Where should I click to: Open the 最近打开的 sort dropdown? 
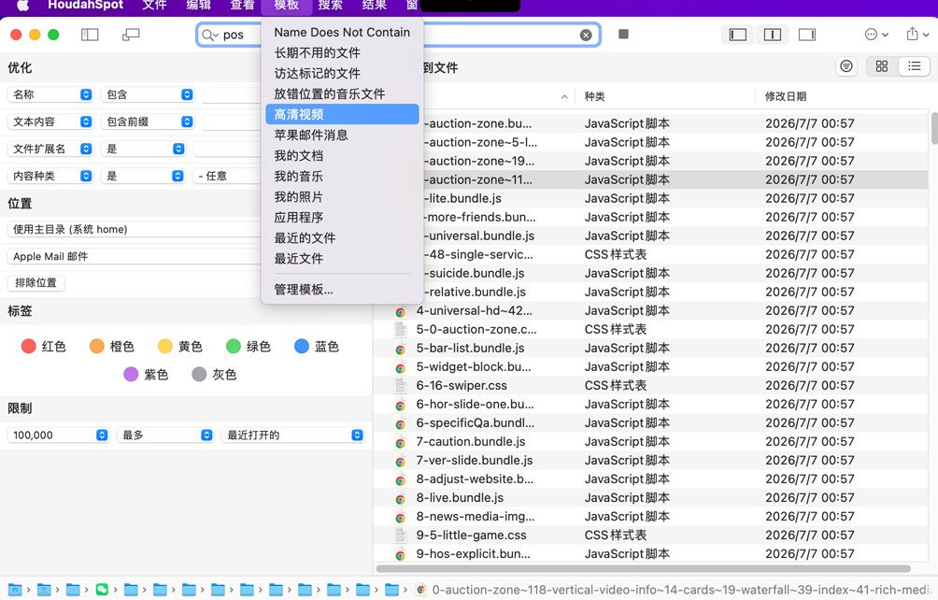(x=292, y=435)
